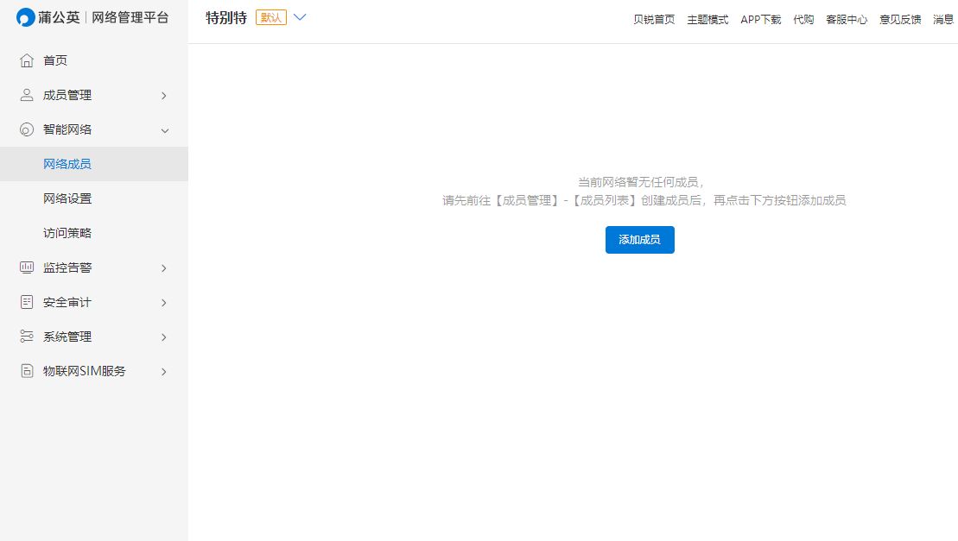
Task: Go to APP下载 in top bar
Action: pos(760,20)
